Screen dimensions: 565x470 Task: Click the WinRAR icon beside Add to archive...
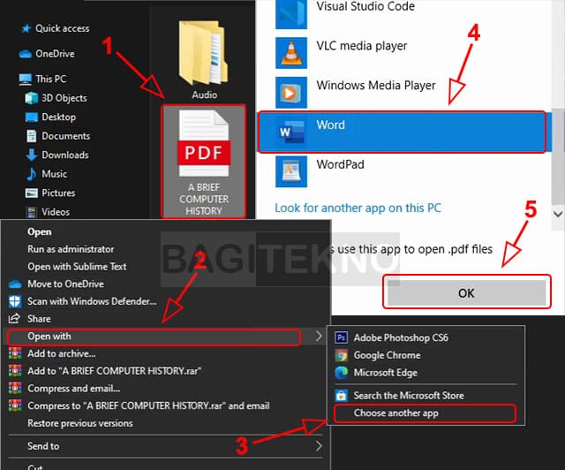coord(15,353)
